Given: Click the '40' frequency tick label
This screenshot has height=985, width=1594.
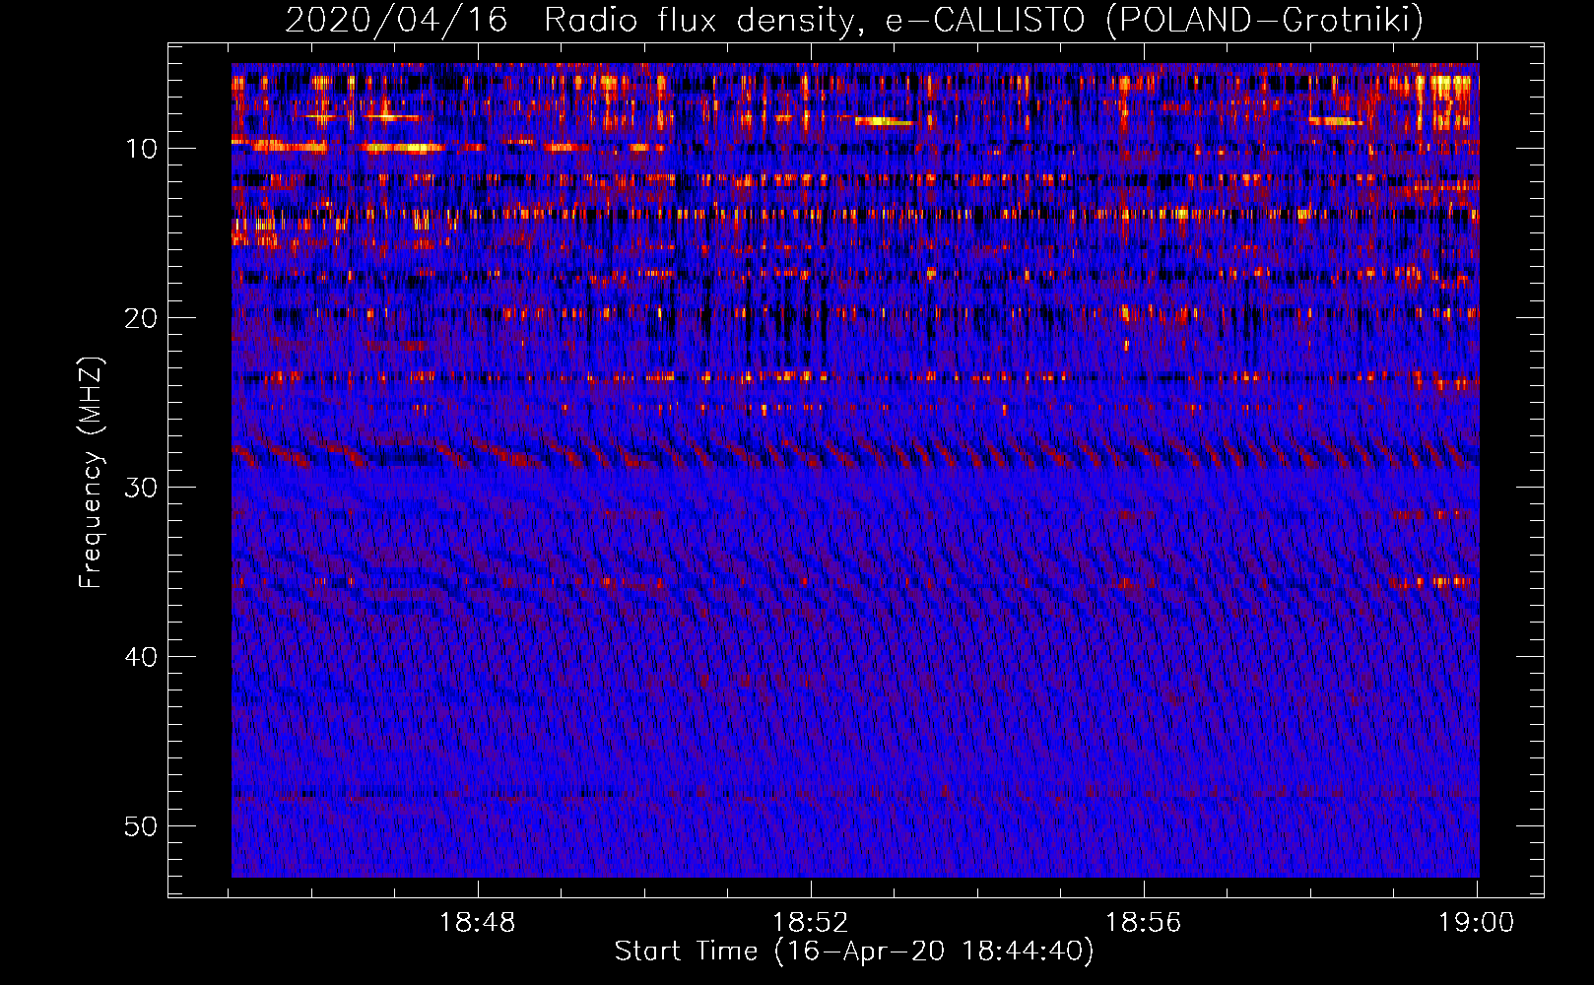Looking at the screenshot, I should (141, 657).
